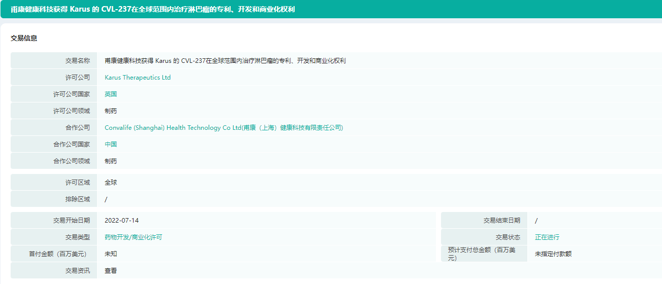Click the start date 2022-07-14
Viewport: 662px width, 284px height.
121,221
